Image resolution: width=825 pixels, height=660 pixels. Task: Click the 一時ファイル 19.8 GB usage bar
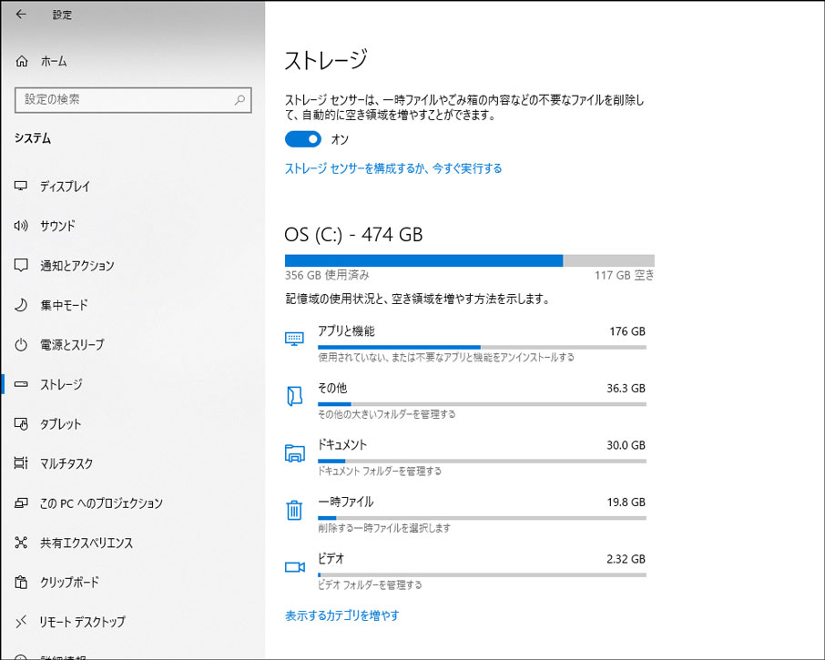coord(482,518)
